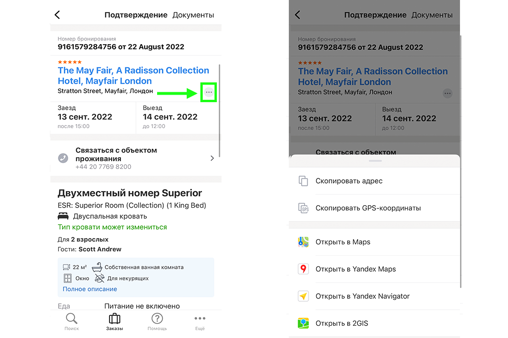This screenshot has width=508, height=338.
Task: Expand Связаться с объектом проживания chevron
Action: coord(212,158)
